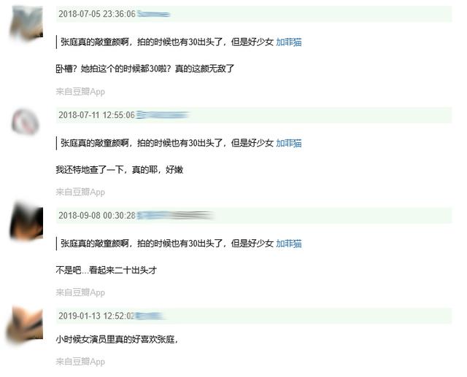Click the comment text 不是吧...看起来二十出头才
This screenshot has height=377, width=467.
click(x=107, y=271)
